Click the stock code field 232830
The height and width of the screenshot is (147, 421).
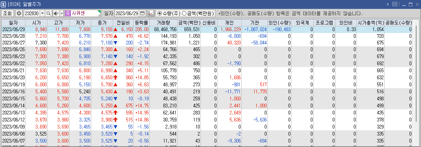32,13
